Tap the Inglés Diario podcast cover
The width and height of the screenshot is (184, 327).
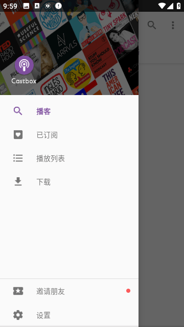[x=54, y=85]
